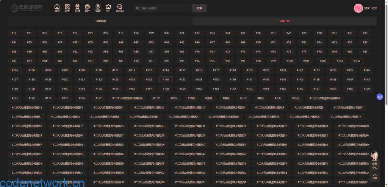The height and width of the screenshot is (187, 388).
Task: Choose the #113 topic tag
Action: (x=149, y=70)
